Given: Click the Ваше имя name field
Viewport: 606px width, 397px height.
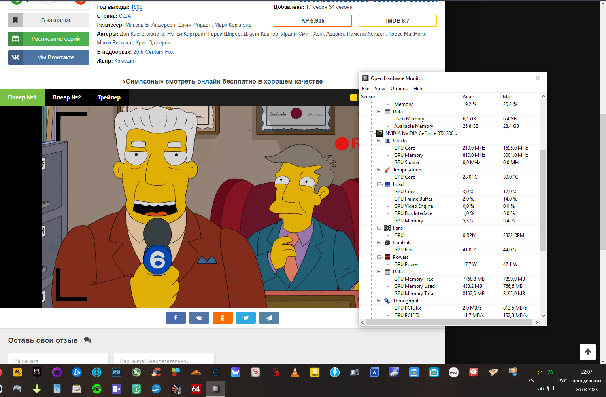Looking at the screenshot, I should [58, 359].
